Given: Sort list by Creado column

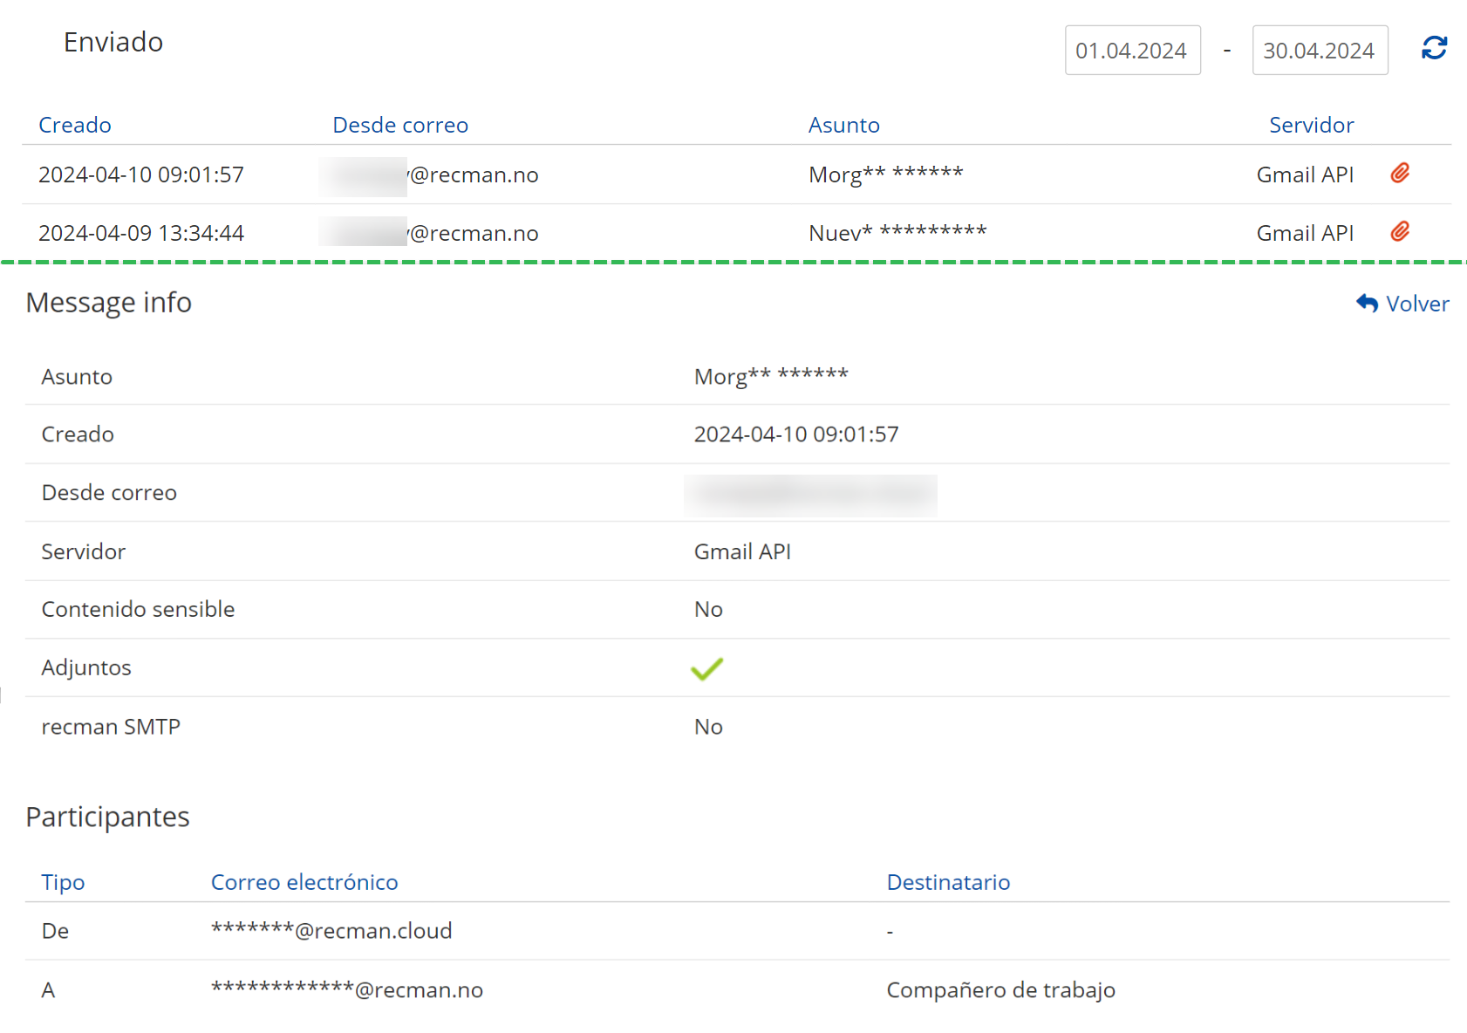Looking at the screenshot, I should (75, 125).
